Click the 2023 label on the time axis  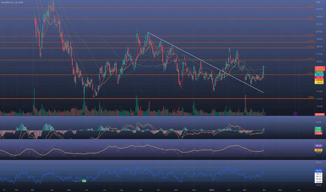pyautogui.click(x=212, y=190)
